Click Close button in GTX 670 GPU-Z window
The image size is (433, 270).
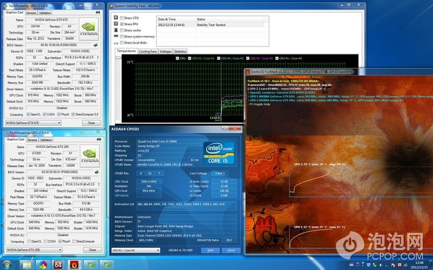[x=91, y=123]
